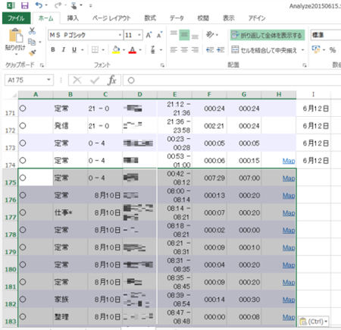Open the Name Box dropdown arrow

[x=48, y=80]
